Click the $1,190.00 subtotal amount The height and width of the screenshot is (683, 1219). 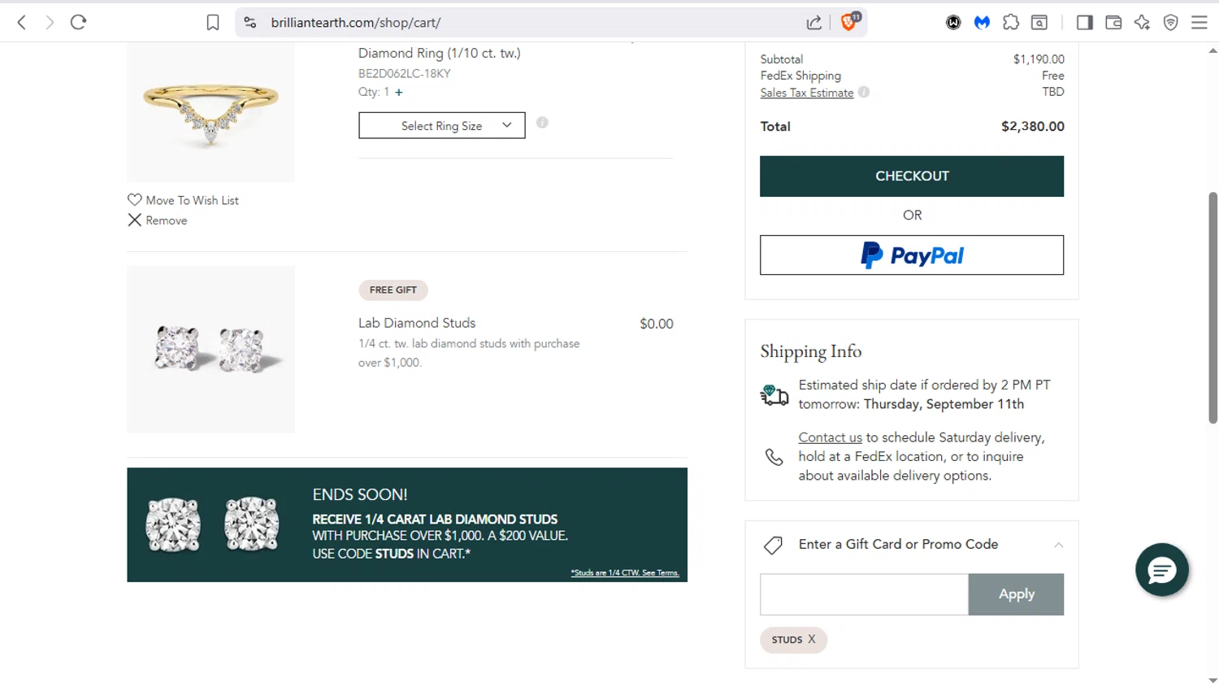tap(1039, 59)
